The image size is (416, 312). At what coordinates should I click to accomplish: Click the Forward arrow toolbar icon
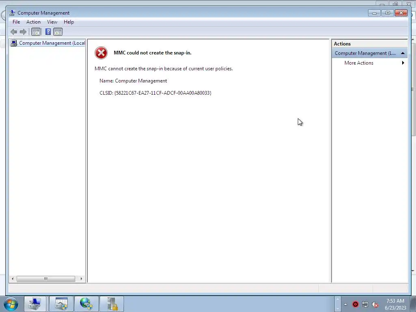click(23, 32)
